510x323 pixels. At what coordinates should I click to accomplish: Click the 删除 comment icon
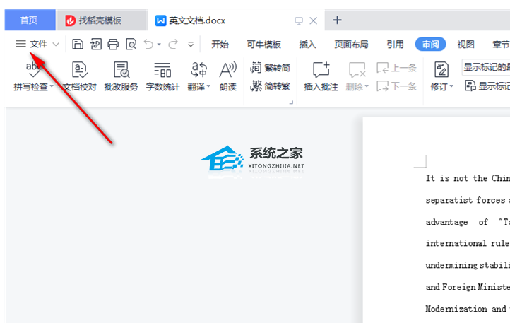pyautogui.click(x=357, y=70)
